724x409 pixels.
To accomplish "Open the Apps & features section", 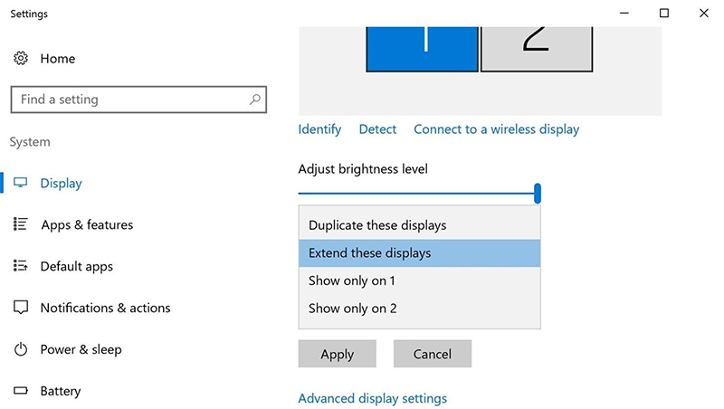I will pyautogui.click(x=87, y=224).
